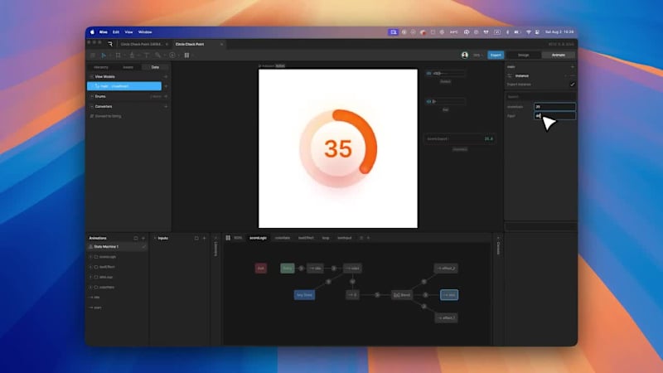Close the active Circle Check Point tab
The width and height of the screenshot is (663, 373).
tap(221, 44)
